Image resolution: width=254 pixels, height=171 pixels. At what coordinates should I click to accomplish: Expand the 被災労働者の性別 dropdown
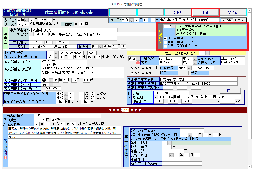pos(51,84)
